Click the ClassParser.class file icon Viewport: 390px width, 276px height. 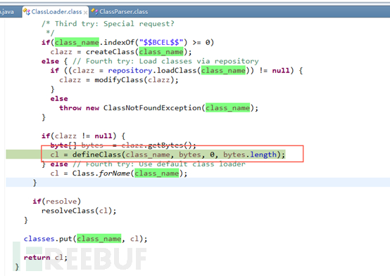pyautogui.click(x=94, y=11)
